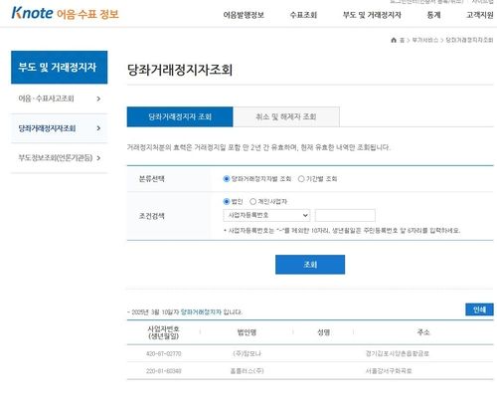Open 부도 및 거래정지자 top menu

click(x=372, y=15)
